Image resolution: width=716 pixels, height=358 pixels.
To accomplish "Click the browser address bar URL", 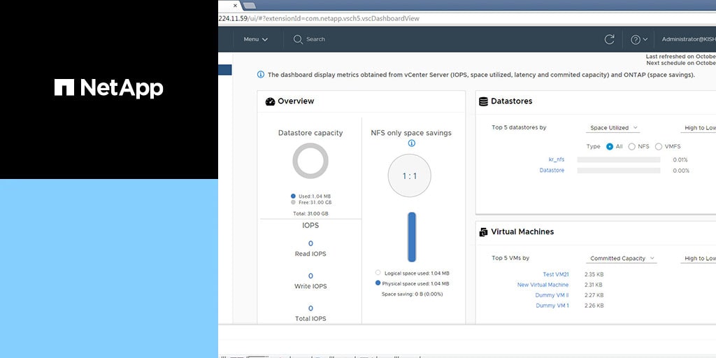I will (322, 19).
